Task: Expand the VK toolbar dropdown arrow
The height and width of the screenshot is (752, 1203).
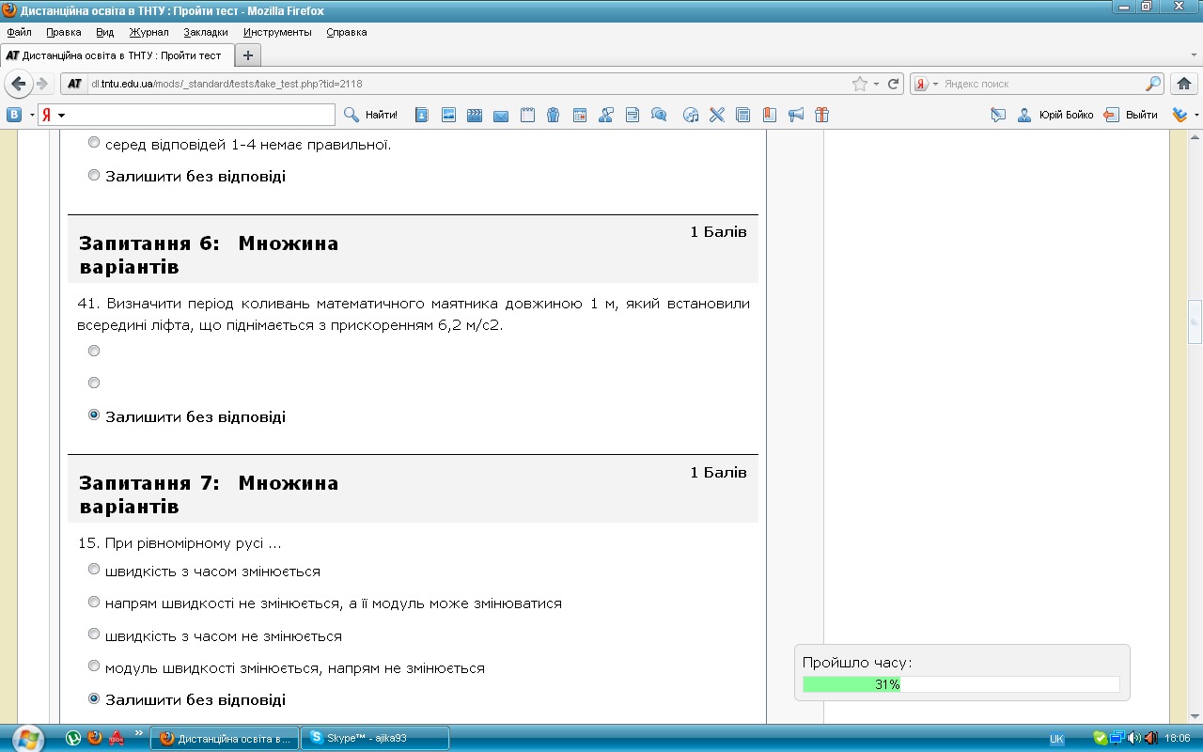Action: point(31,116)
